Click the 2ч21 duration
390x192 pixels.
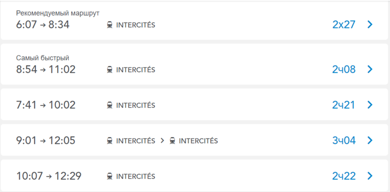point(344,105)
